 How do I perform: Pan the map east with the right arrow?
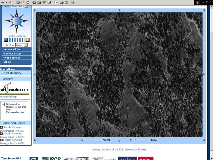(x=204, y=74)
